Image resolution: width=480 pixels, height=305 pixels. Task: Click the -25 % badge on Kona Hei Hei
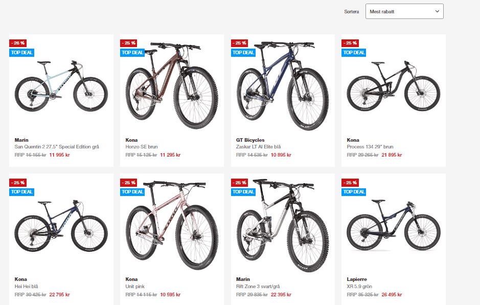tap(18, 182)
